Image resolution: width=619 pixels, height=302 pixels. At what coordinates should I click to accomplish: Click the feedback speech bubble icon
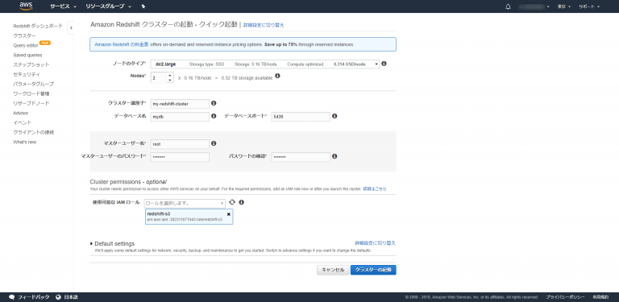[x=12, y=297]
